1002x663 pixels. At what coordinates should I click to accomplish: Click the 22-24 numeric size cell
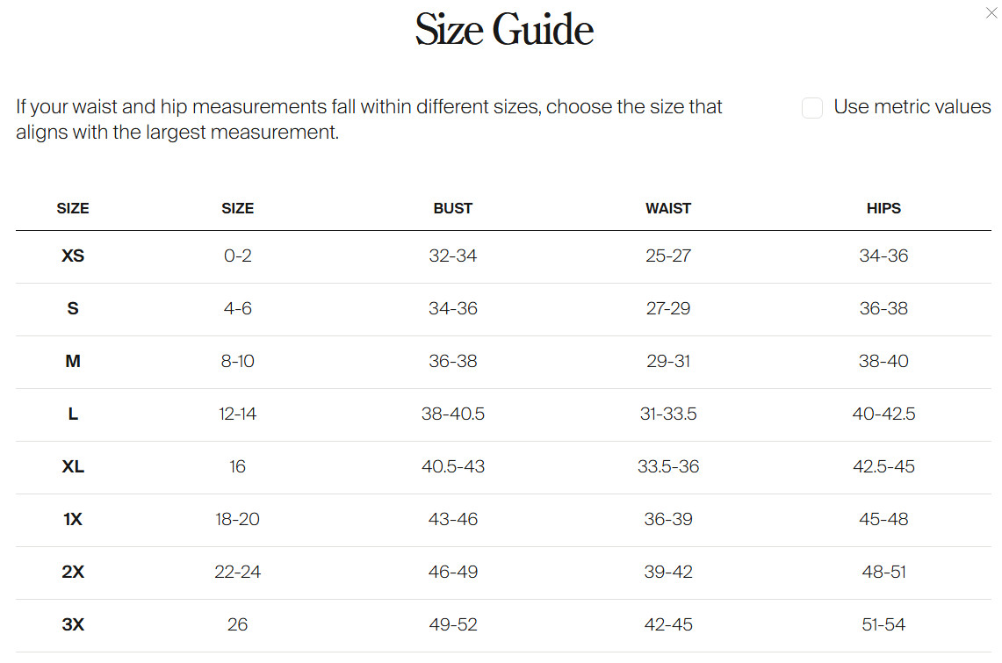237,573
